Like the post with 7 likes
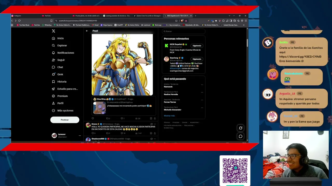 pos(122,119)
